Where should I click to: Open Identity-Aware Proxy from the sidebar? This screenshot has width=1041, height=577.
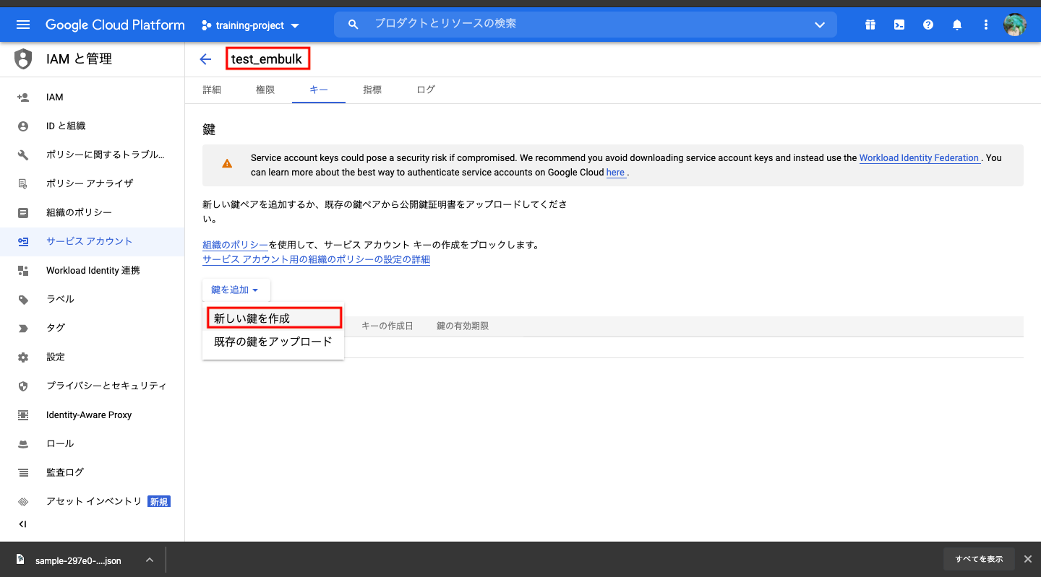[87, 415]
